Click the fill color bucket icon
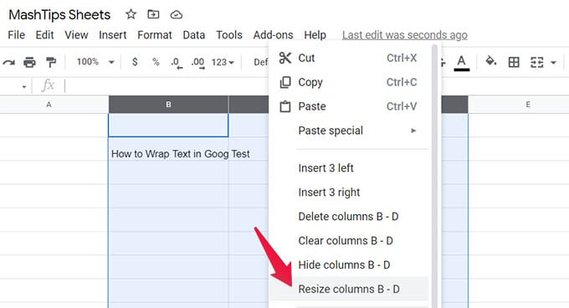The height and width of the screenshot is (308, 569). 491,61
